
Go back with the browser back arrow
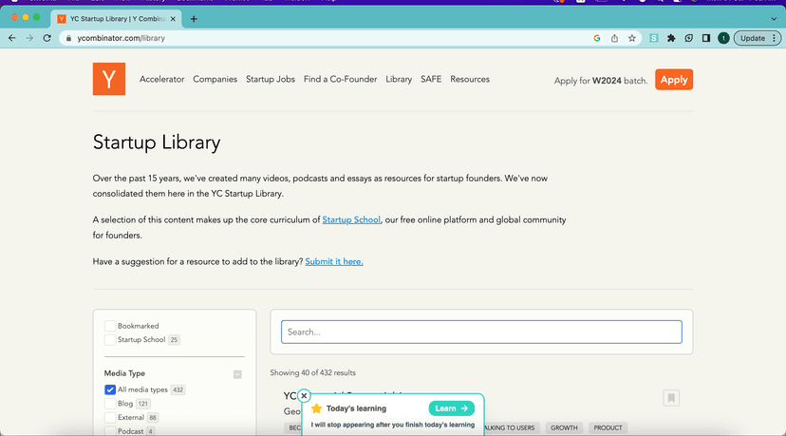point(12,38)
